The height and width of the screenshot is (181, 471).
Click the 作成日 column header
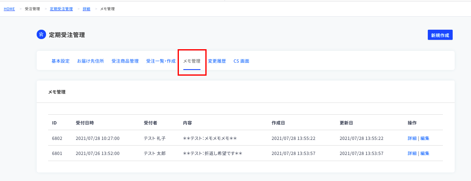pyautogui.click(x=278, y=123)
